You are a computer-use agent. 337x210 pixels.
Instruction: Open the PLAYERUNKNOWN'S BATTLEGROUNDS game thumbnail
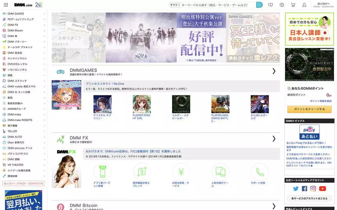click(x=220, y=104)
